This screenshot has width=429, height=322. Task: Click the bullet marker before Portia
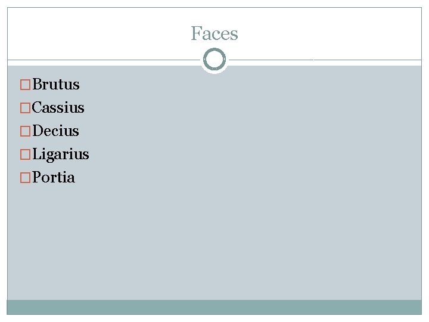coord(26,178)
